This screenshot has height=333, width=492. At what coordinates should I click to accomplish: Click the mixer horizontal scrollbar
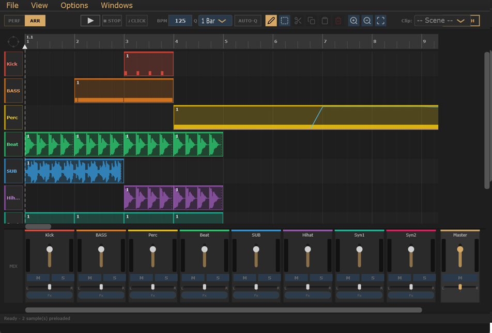click(223, 310)
